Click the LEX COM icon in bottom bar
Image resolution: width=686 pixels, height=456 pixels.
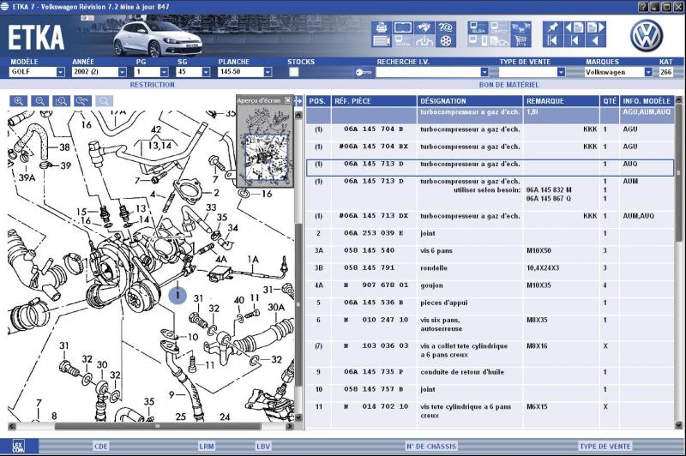point(18,446)
